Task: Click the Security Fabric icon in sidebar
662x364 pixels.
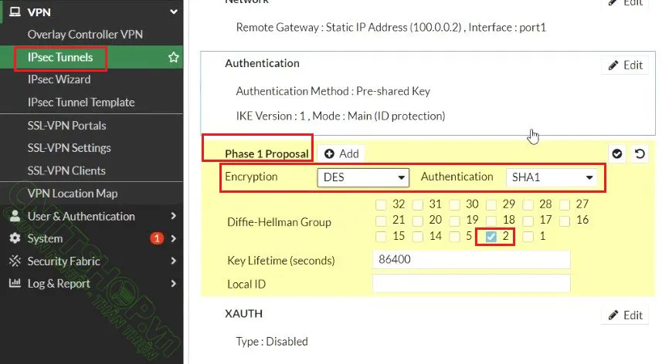Action: tap(15, 261)
